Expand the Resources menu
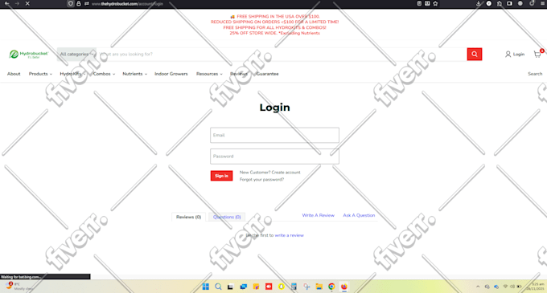Viewport: 547px width, 293px height. point(209,74)
